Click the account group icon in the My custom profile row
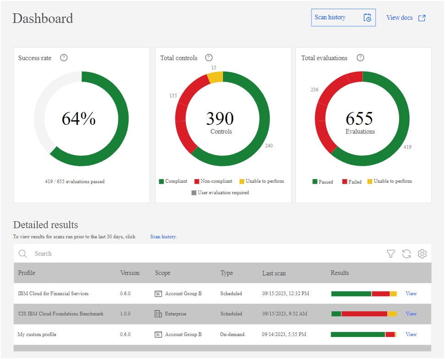This screenshot has width=445, height=359. point(158,334)
